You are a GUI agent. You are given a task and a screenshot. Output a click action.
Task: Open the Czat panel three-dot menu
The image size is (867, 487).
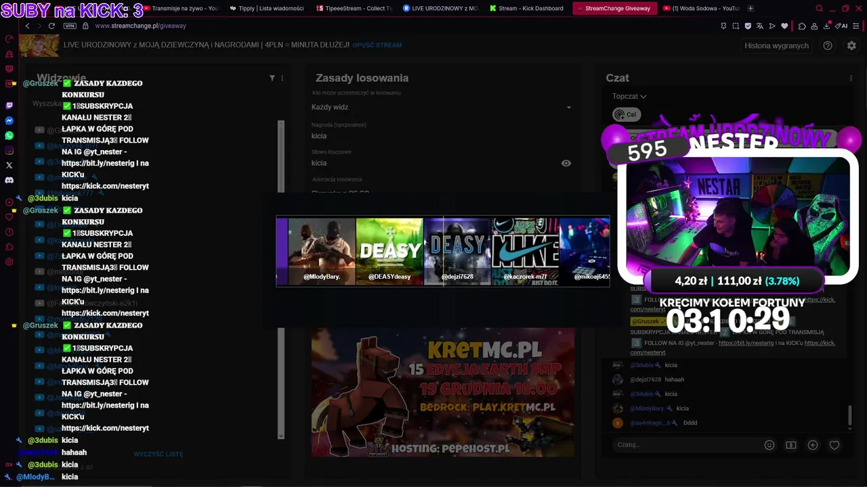pos(851,78)
